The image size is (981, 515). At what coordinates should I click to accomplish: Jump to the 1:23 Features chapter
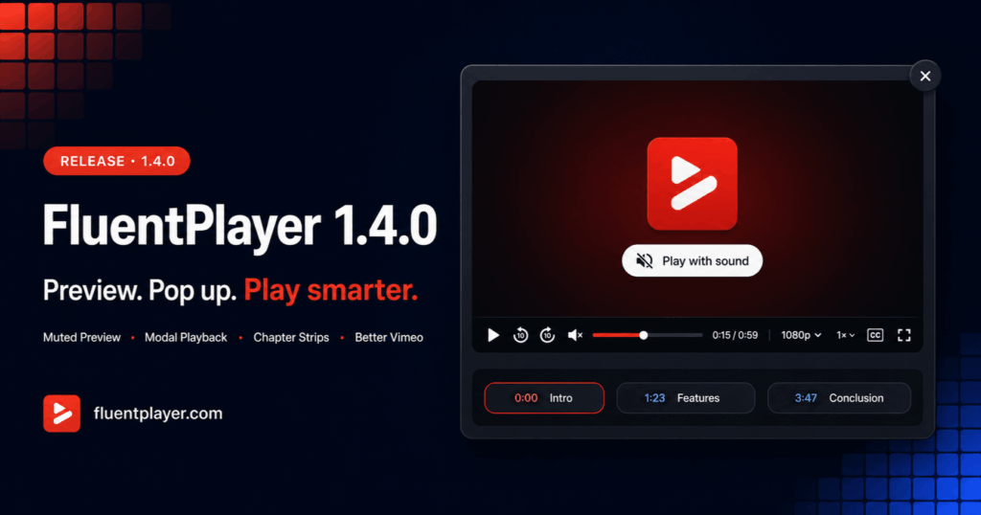pyautogui.click(x=686, y=398)
